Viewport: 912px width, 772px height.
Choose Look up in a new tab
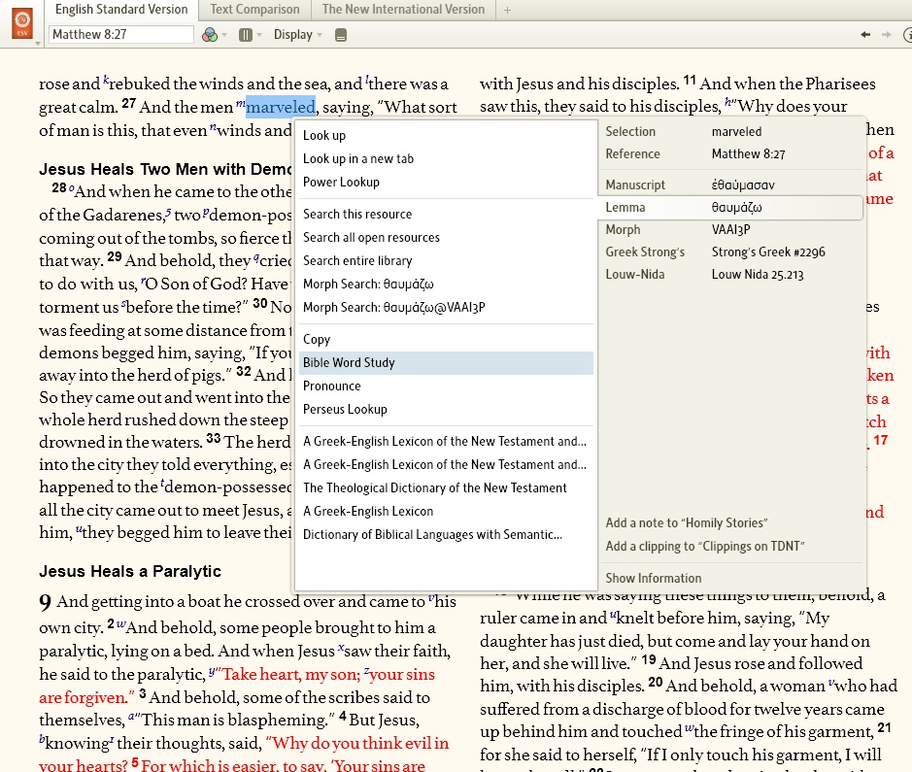(445, 158)
